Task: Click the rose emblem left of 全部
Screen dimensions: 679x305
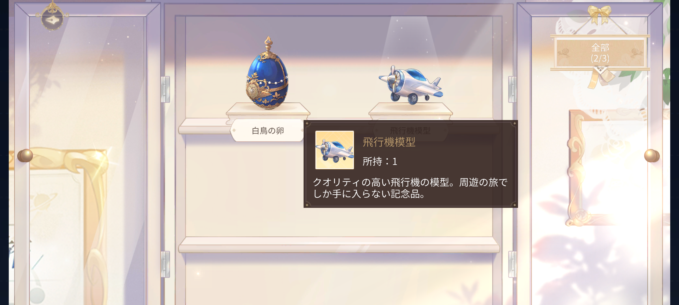Action: point(566,53)
